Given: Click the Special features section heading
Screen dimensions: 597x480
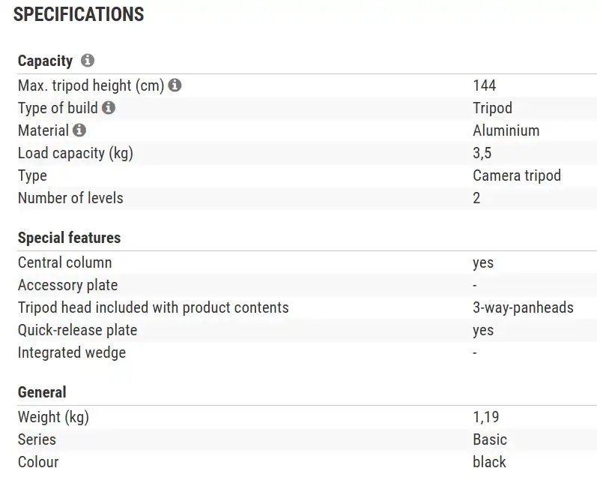Looking at the screenshot, I should [69, 238].
